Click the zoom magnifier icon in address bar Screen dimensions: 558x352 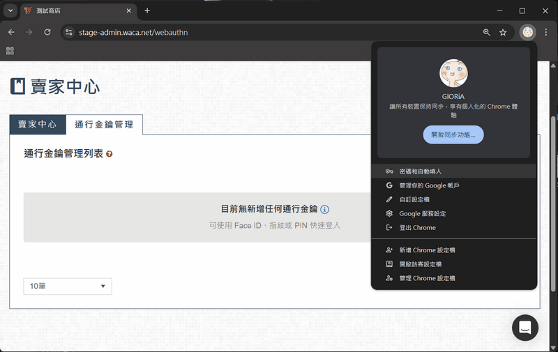tap(486, 32)
